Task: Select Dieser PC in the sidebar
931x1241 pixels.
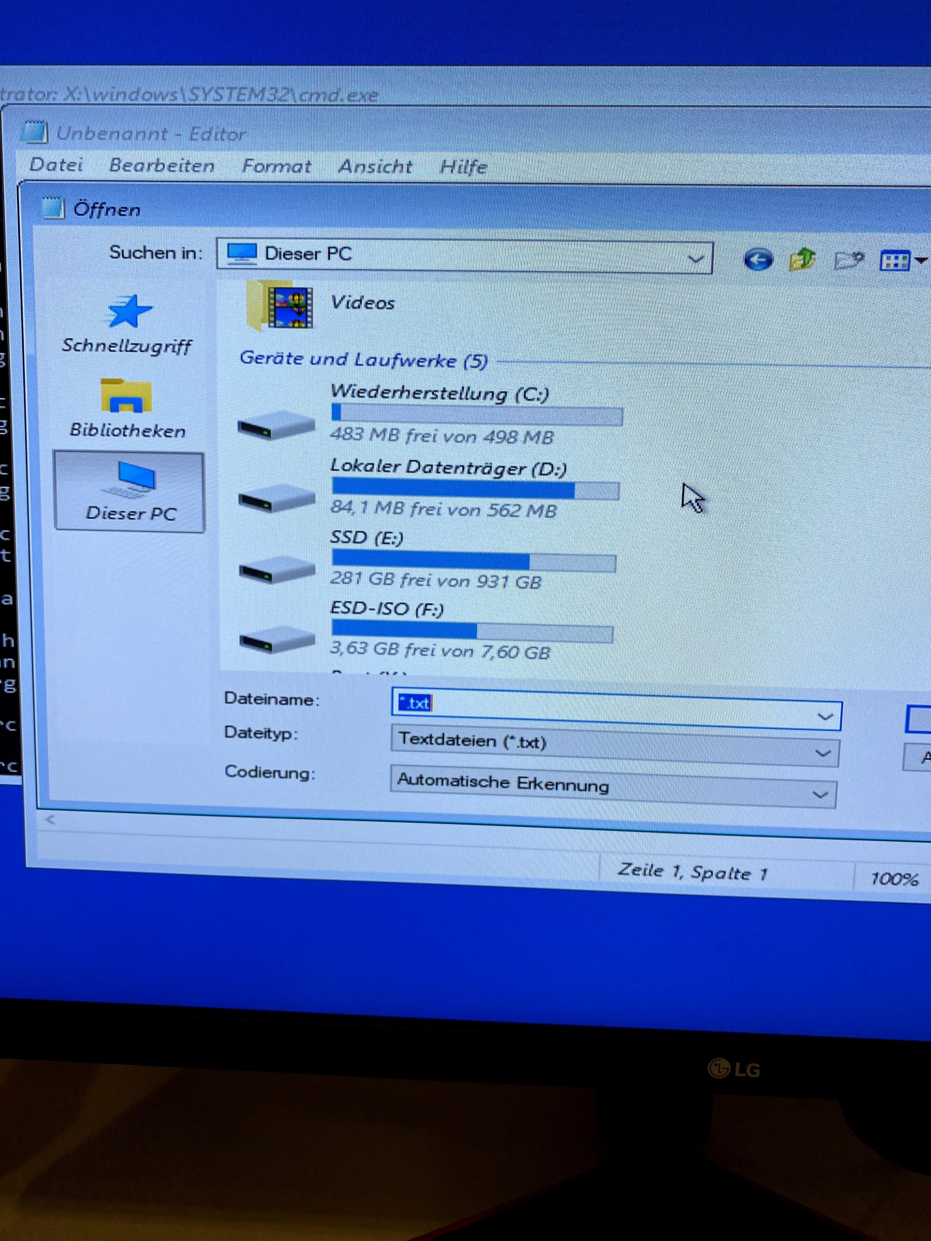Action: point(130,492)
